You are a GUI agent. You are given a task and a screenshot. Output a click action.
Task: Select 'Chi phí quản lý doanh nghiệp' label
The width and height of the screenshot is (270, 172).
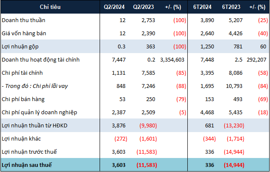[x=40, y=113]
